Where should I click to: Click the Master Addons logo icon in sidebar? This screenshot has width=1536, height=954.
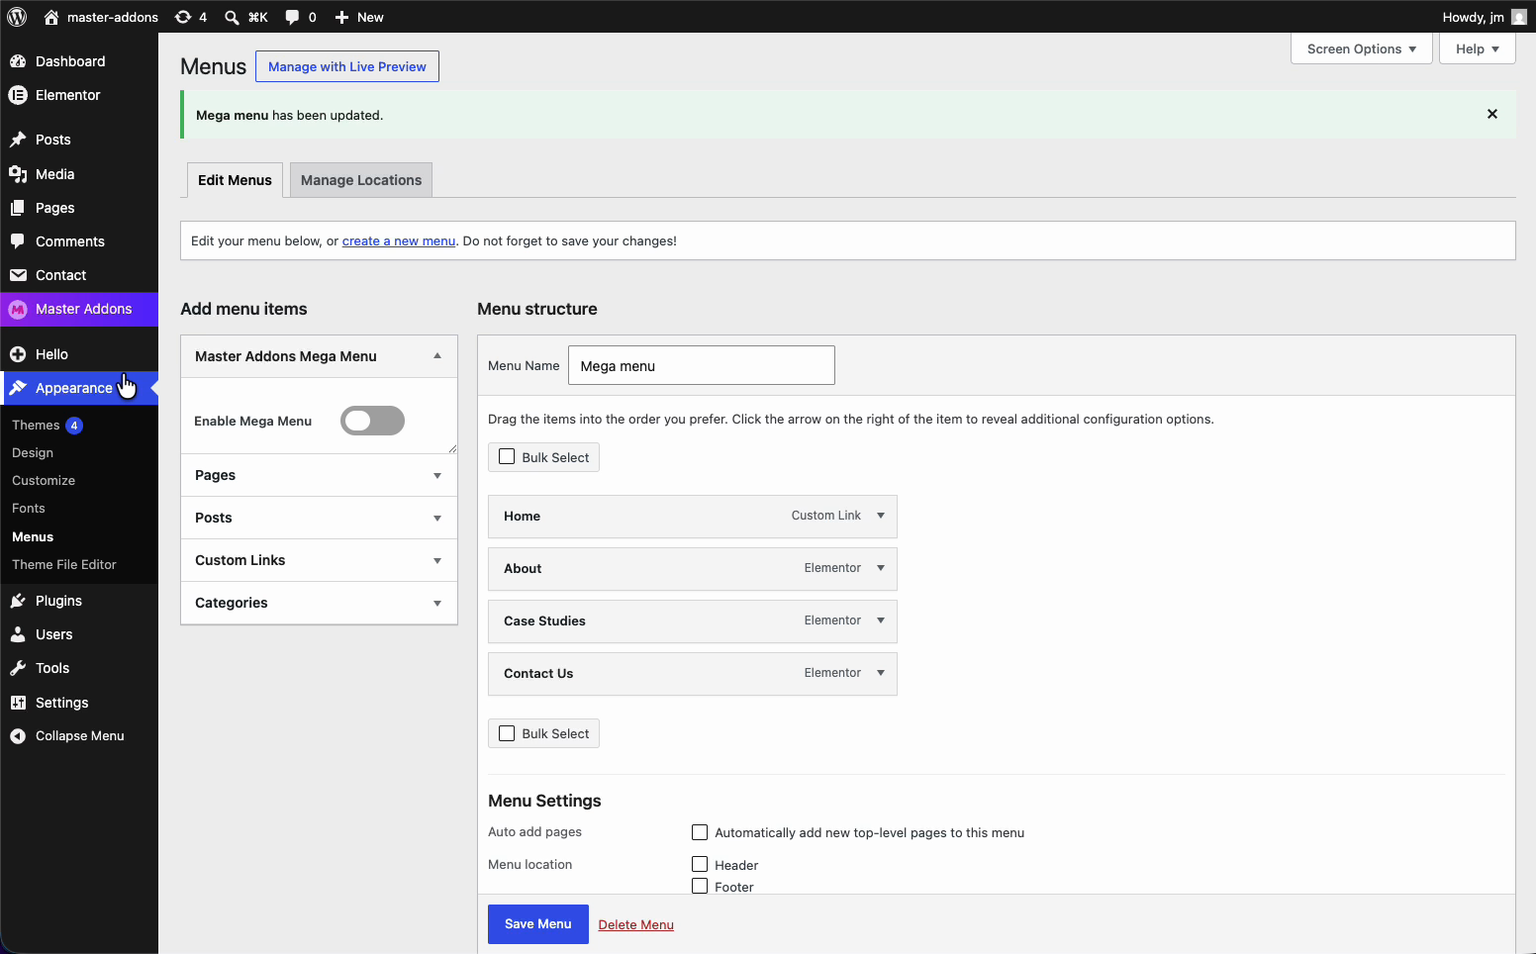pyautogui.click(x=18, y=309)
